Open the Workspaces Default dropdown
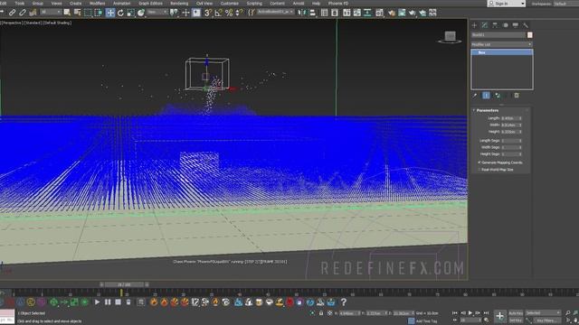579x325 pixels. [565, 4]
